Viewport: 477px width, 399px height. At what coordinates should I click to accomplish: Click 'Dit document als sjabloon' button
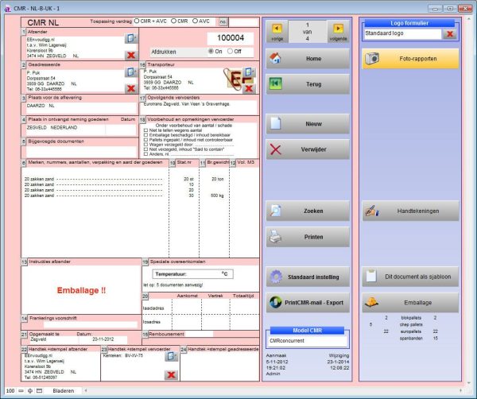click(x=410, y=277)
